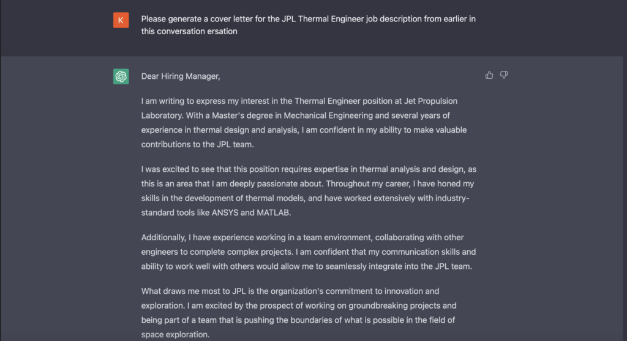Click the word 'ersation' ending the user prompt

(222, 31)
